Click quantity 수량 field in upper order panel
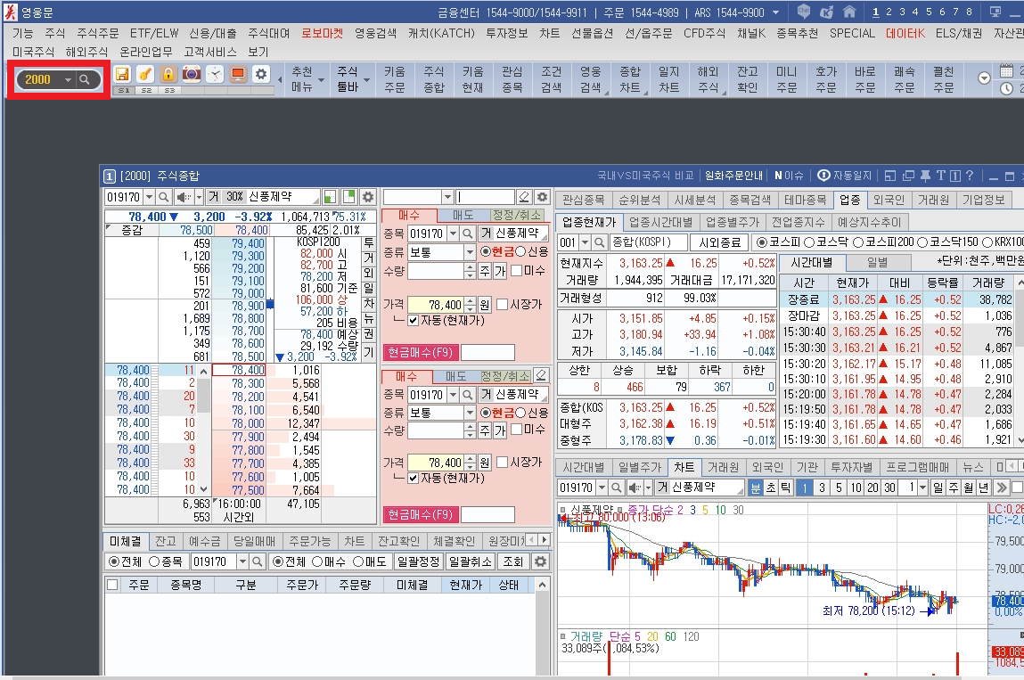Screen dimensions: 1024x680 [x=436, y=271]
